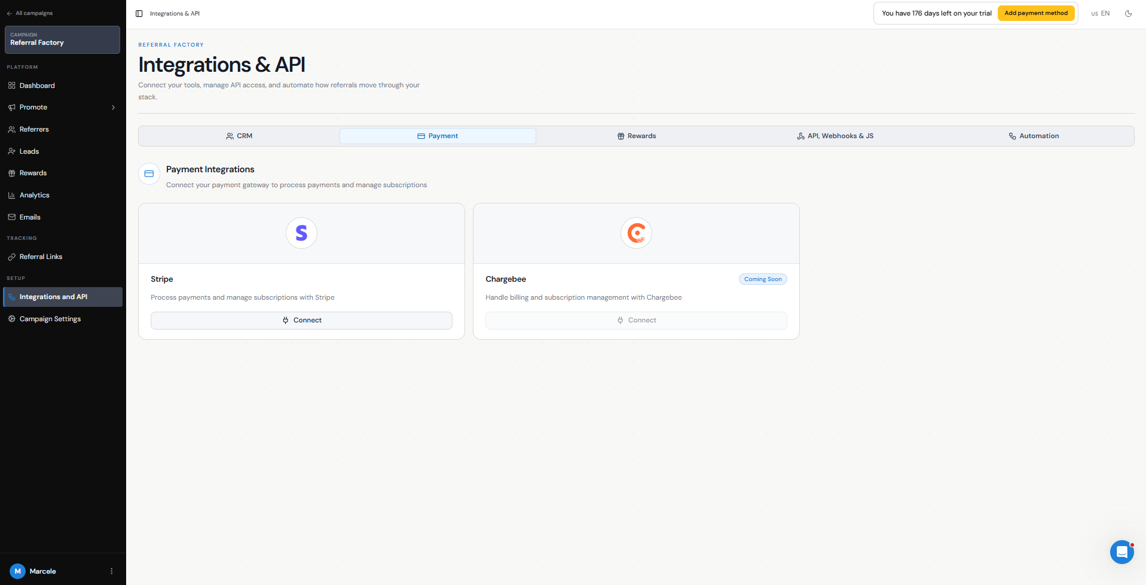Click Add payment method button
This screenshot has width=1146, height=585.
click(1036, 13)
